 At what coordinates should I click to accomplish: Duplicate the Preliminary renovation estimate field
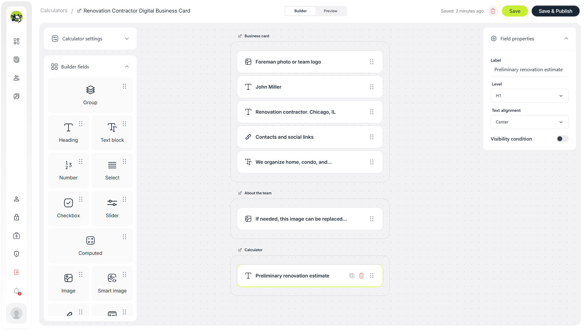(352, 276)
